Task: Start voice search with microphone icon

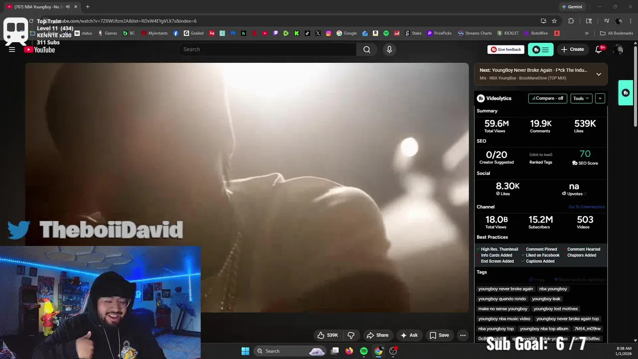Action: pyautogui.click(x=389, y=49)
